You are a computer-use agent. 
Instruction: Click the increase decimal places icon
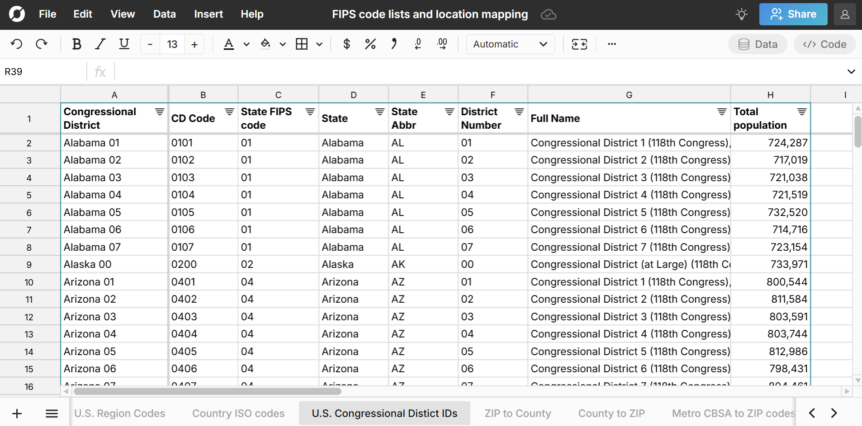tap(442, 44)
